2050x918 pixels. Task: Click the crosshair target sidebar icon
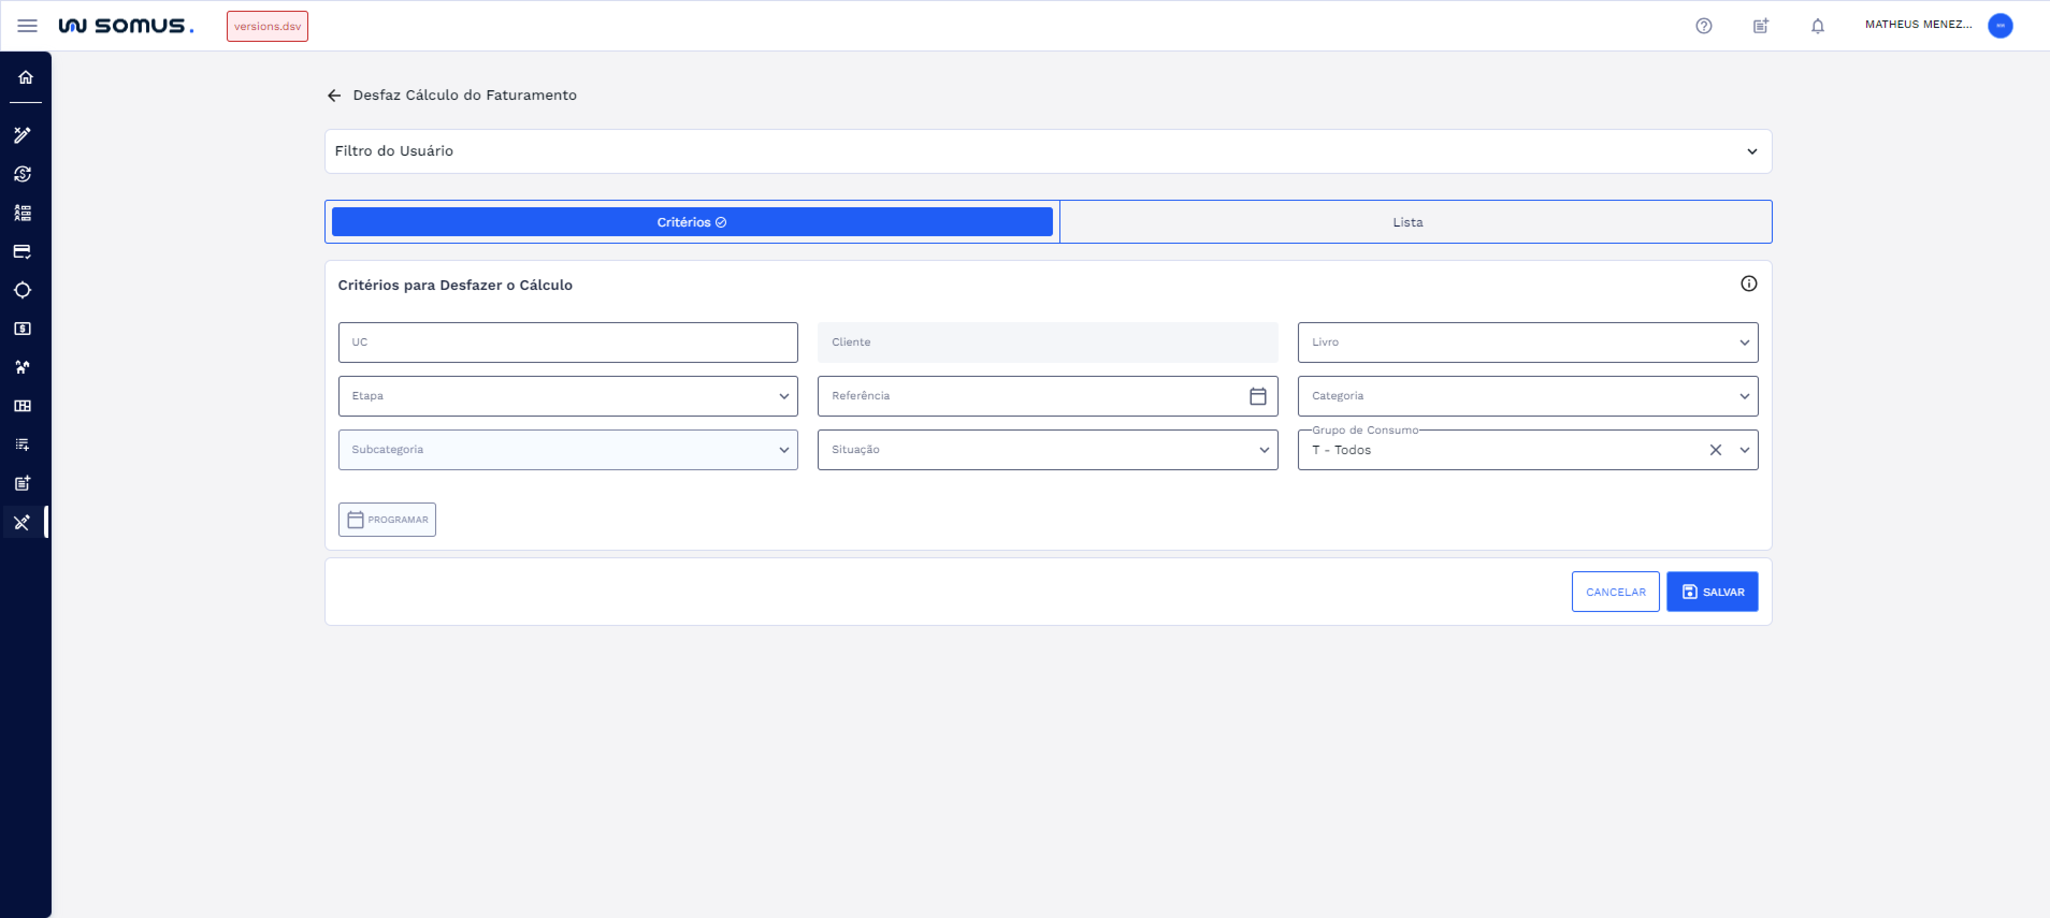point(22,290)
